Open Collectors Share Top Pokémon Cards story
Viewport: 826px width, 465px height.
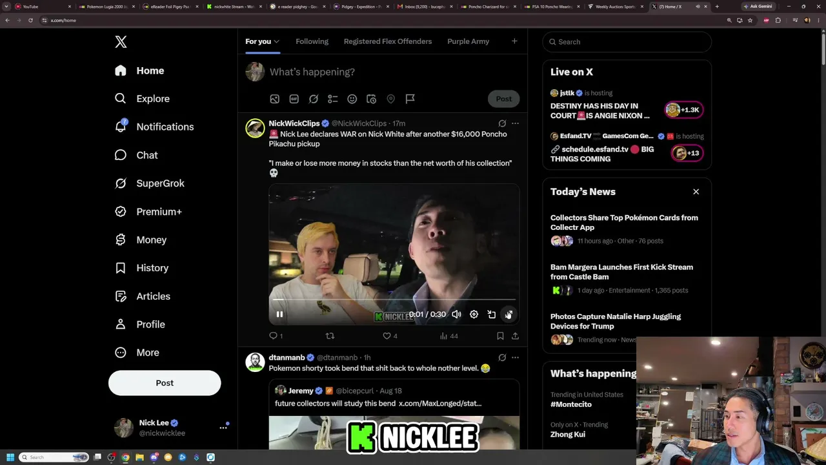click(x=624, y=222)
